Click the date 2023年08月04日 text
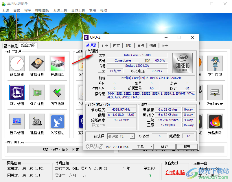Image resolution: width=232 pixels, height=182 pixels. tap(67, 168)
